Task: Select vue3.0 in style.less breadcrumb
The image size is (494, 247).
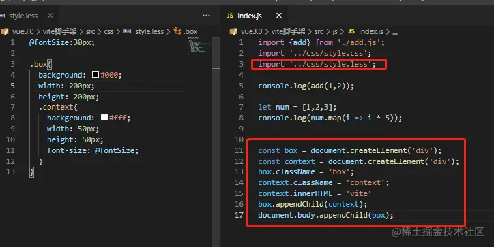Action: 23,31
